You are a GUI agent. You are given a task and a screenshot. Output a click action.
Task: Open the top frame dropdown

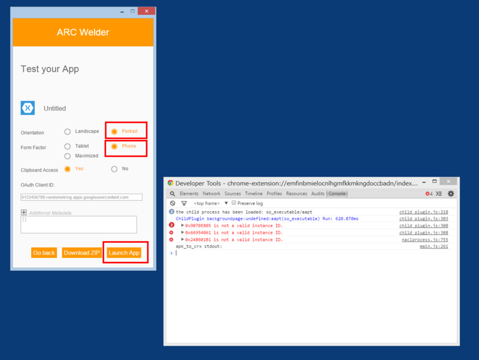211,203
